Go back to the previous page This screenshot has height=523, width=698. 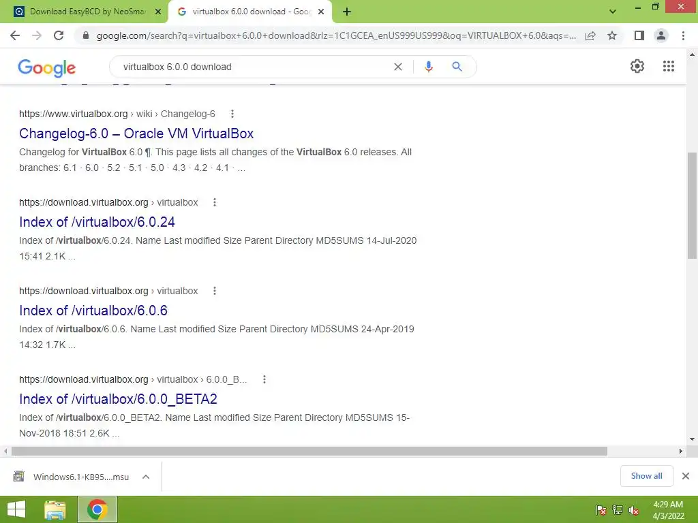(15, 35)
